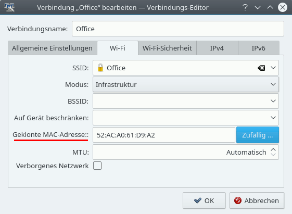
Task: Go to the IPv6 tab
Action: pyautogui.click(x=259, y=48)
